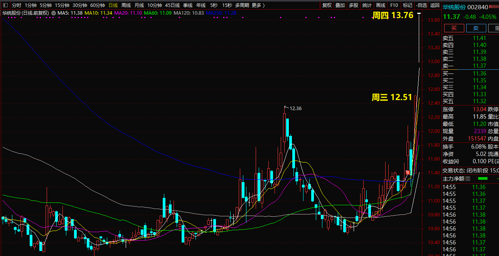Screen dimensions: 499x256
Task: Click the MA60: 11.09 indicator label
Action: 158,13
